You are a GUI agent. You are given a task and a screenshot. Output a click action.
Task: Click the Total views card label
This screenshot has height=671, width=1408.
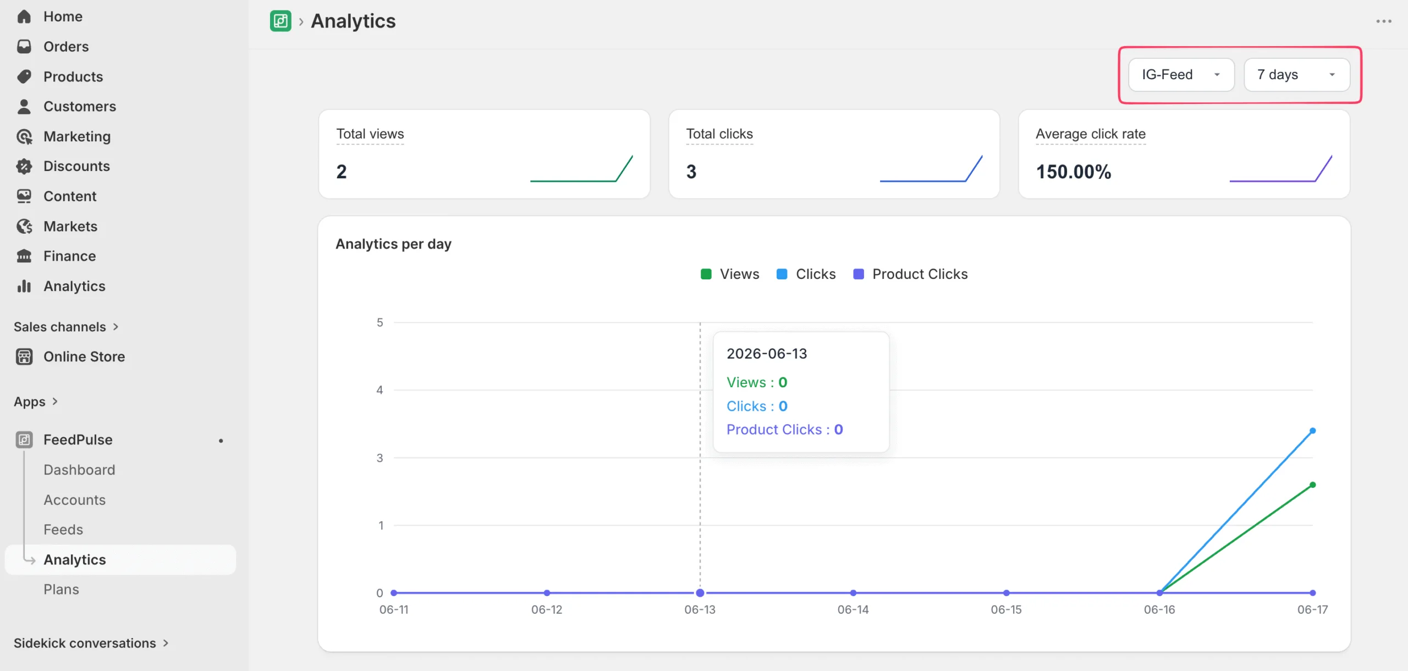[x=370, y=134]
